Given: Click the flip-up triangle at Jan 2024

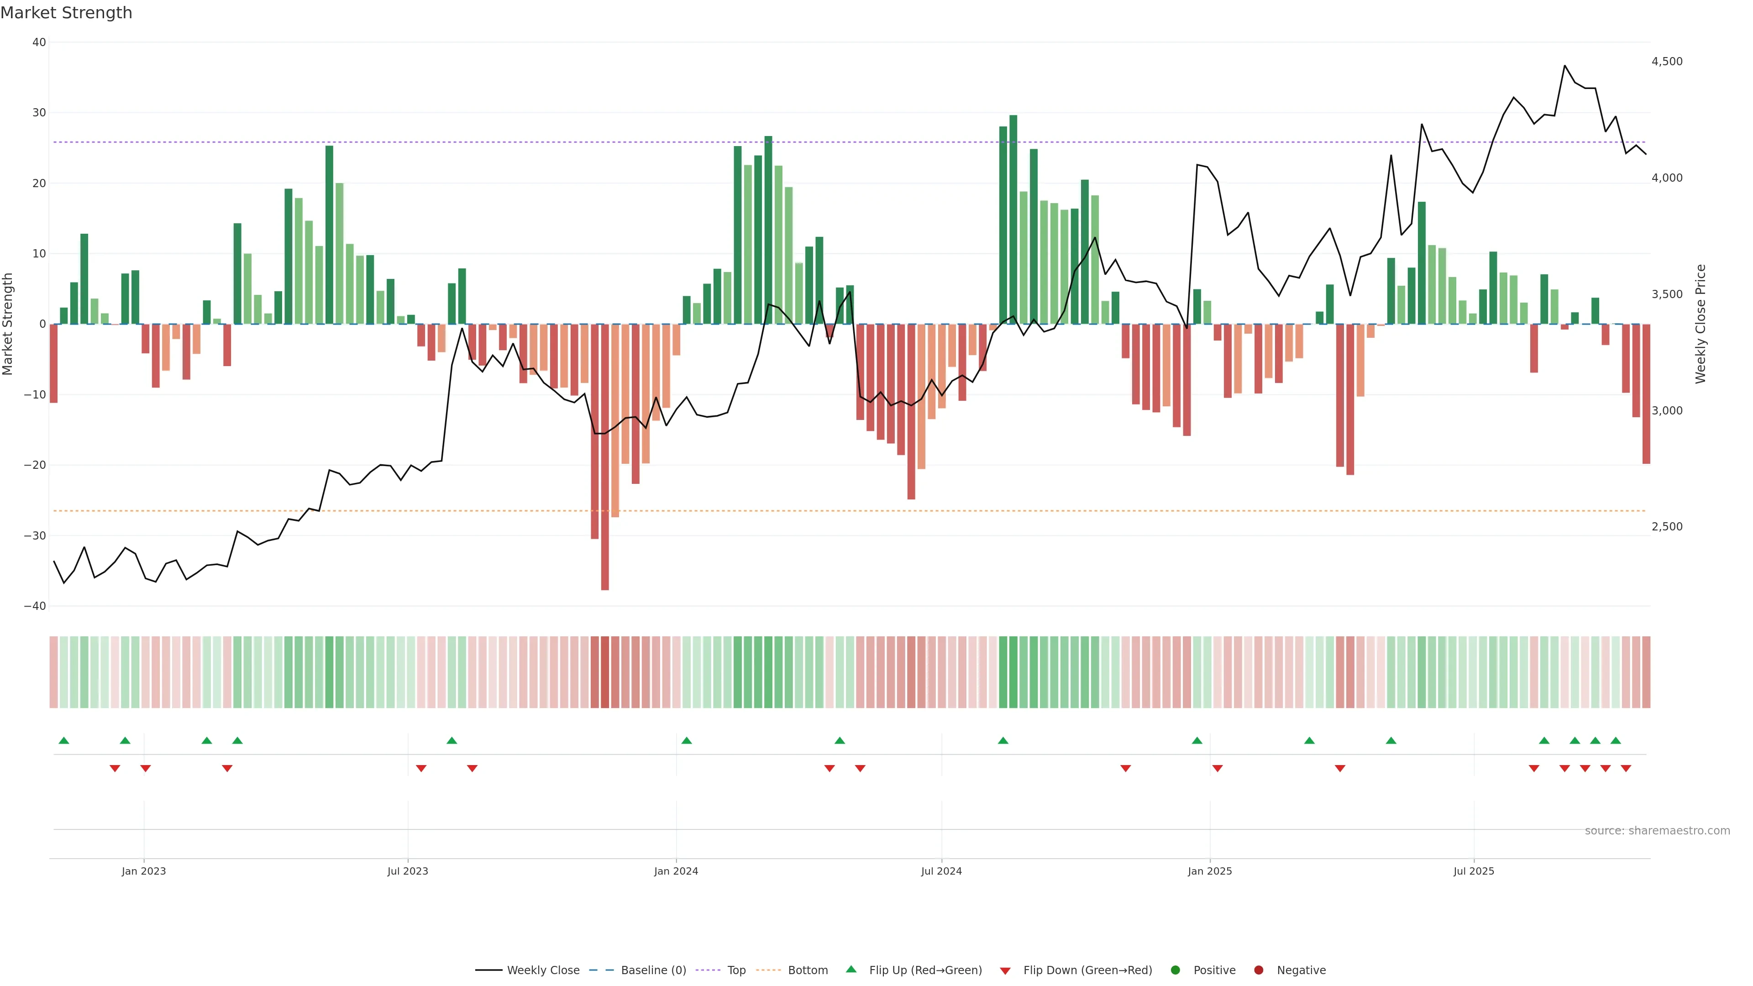Looking at the screenshot, I should pos(687,740).
